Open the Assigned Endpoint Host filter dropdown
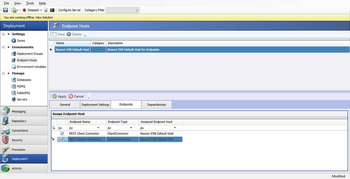The image size is (350, 179). click(175, 128)
